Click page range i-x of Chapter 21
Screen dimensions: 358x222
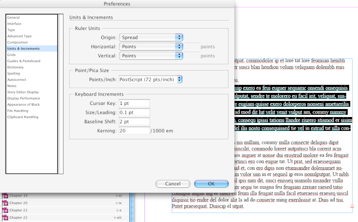119,210
